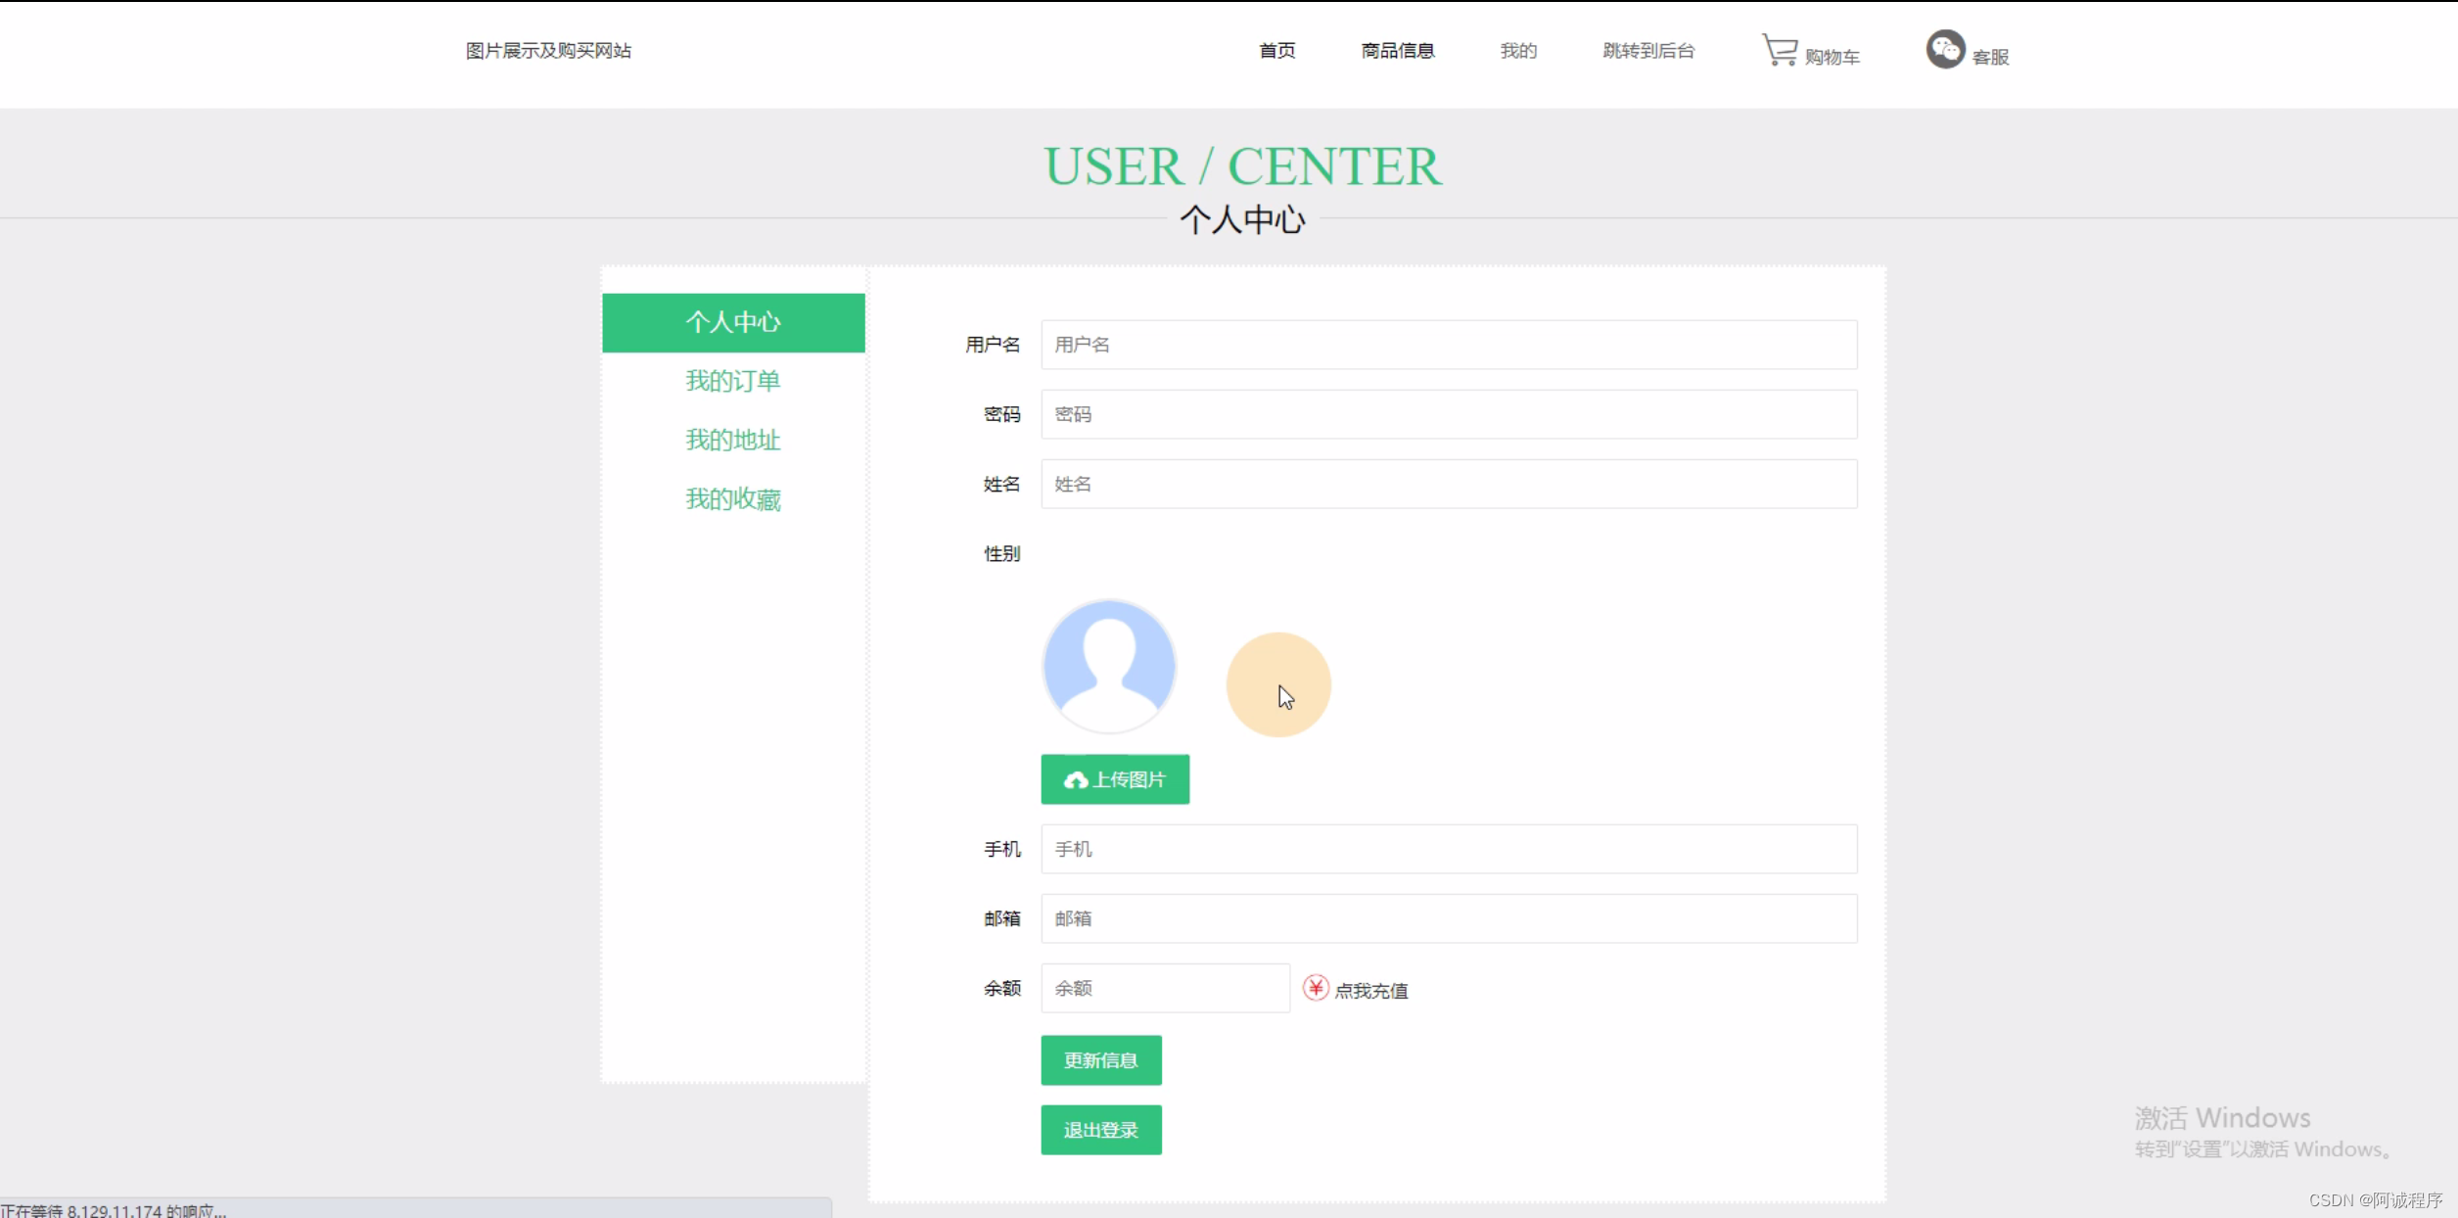Open 我的地址 in the sidebar
Image resolution: width=2458 pixels, height=1218 pixels.
pyautogui.click(x=732, y=440)
